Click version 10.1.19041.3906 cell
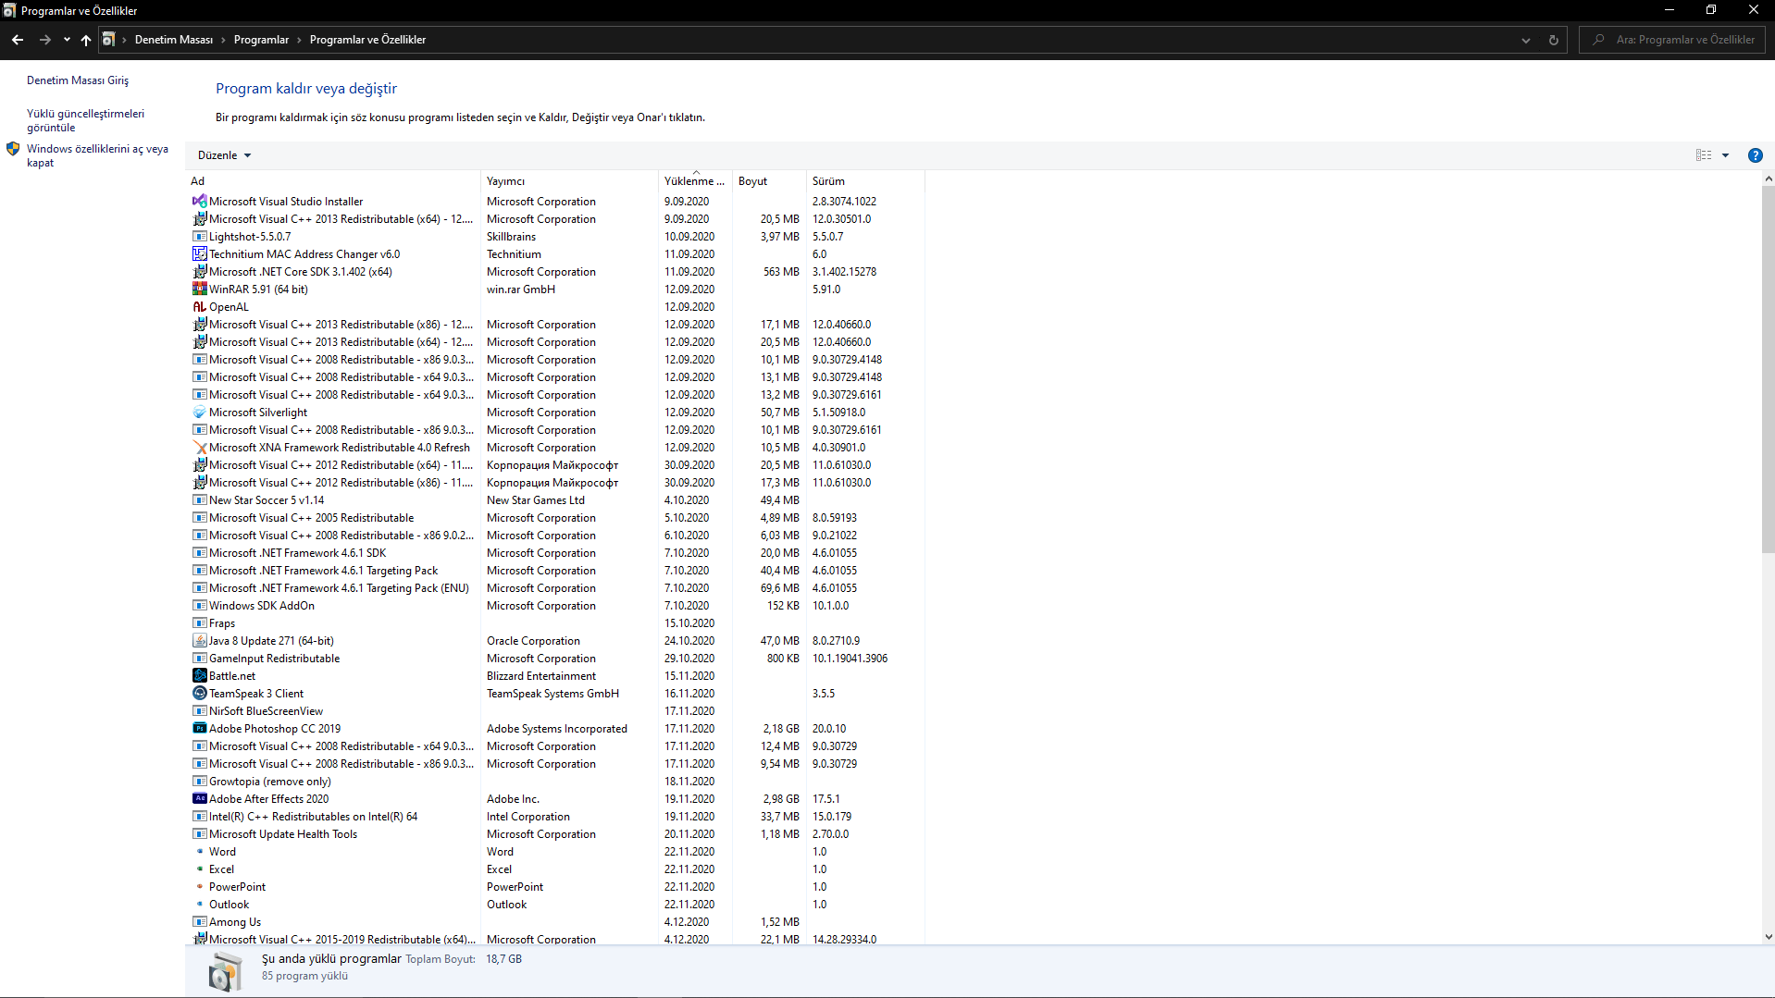Viewport: 1775px width, 998px height. pos(850,658)
